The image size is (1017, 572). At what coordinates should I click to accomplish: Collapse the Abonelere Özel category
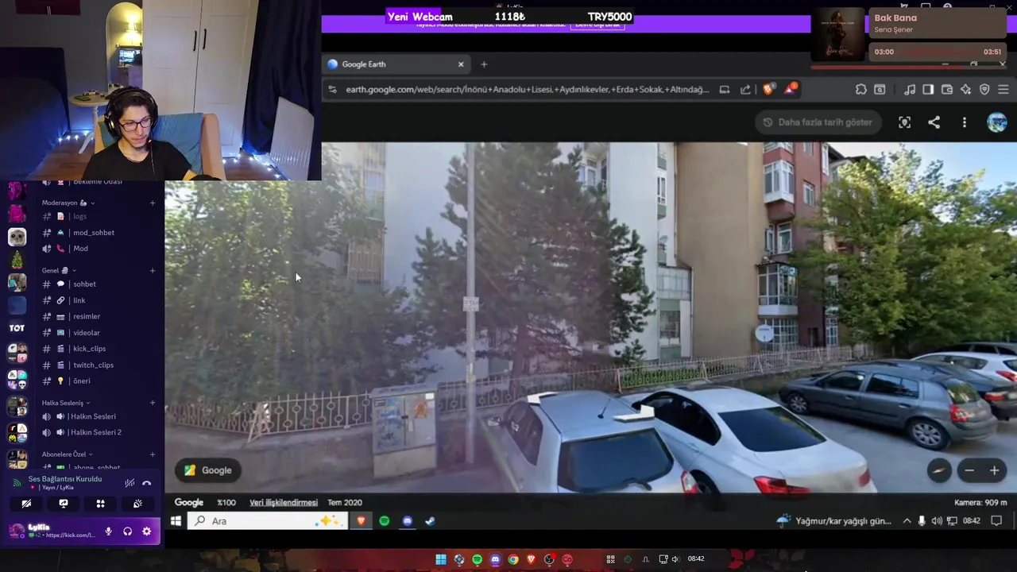(67, 454)
